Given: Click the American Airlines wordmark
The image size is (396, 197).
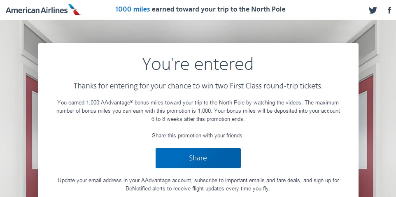Looking at the screenshot, I should tap(36, 10).
